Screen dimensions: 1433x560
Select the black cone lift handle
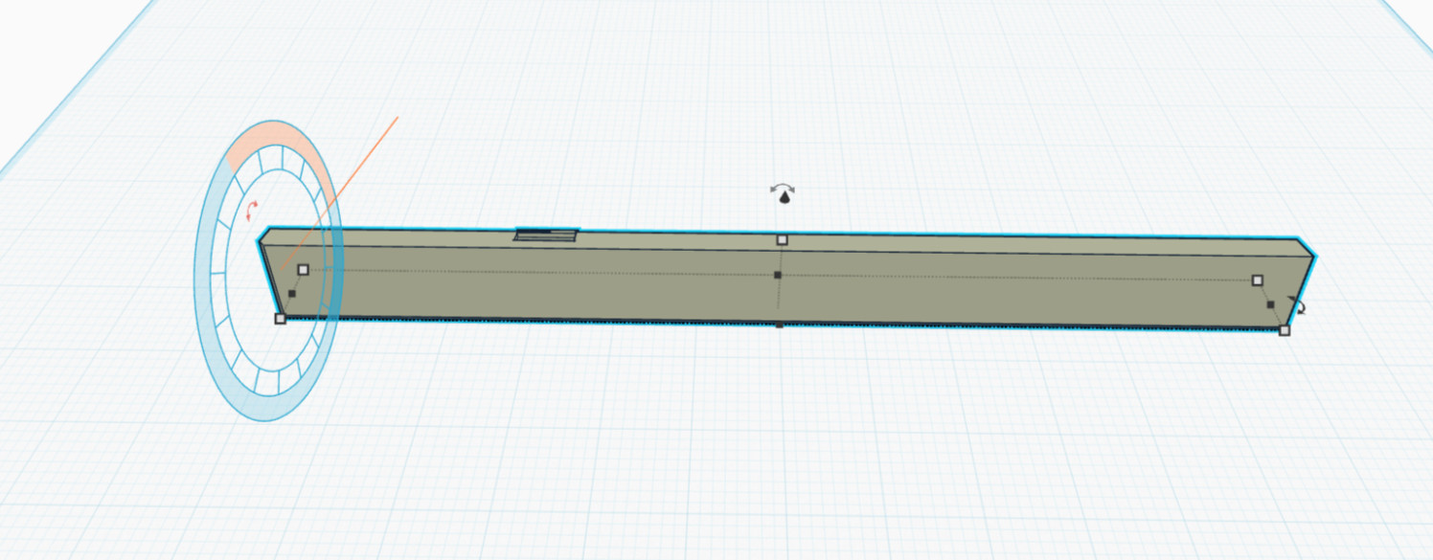coord(785,199)
